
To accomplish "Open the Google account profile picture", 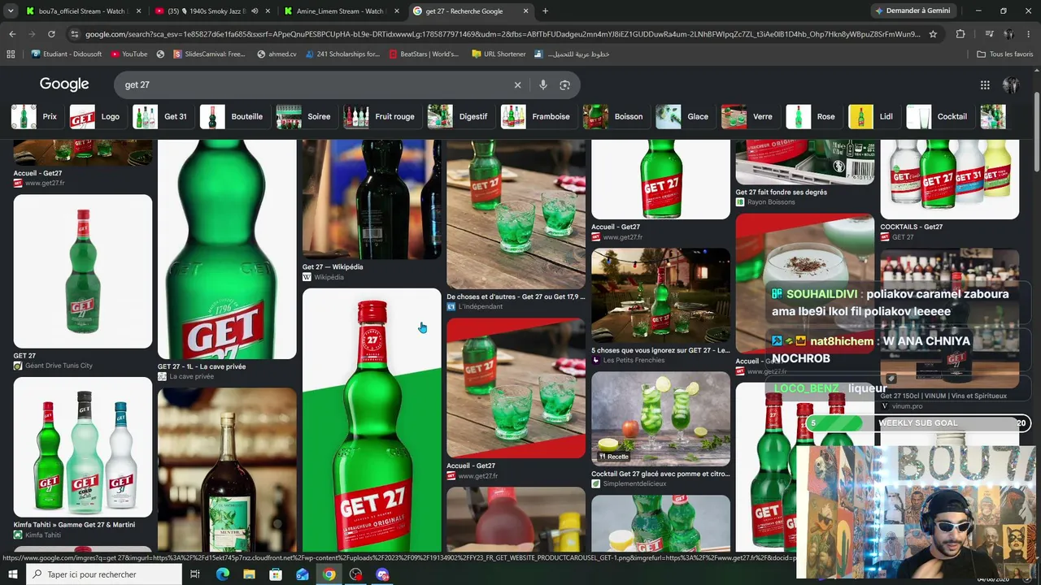I will click(x=1011, y=84).
